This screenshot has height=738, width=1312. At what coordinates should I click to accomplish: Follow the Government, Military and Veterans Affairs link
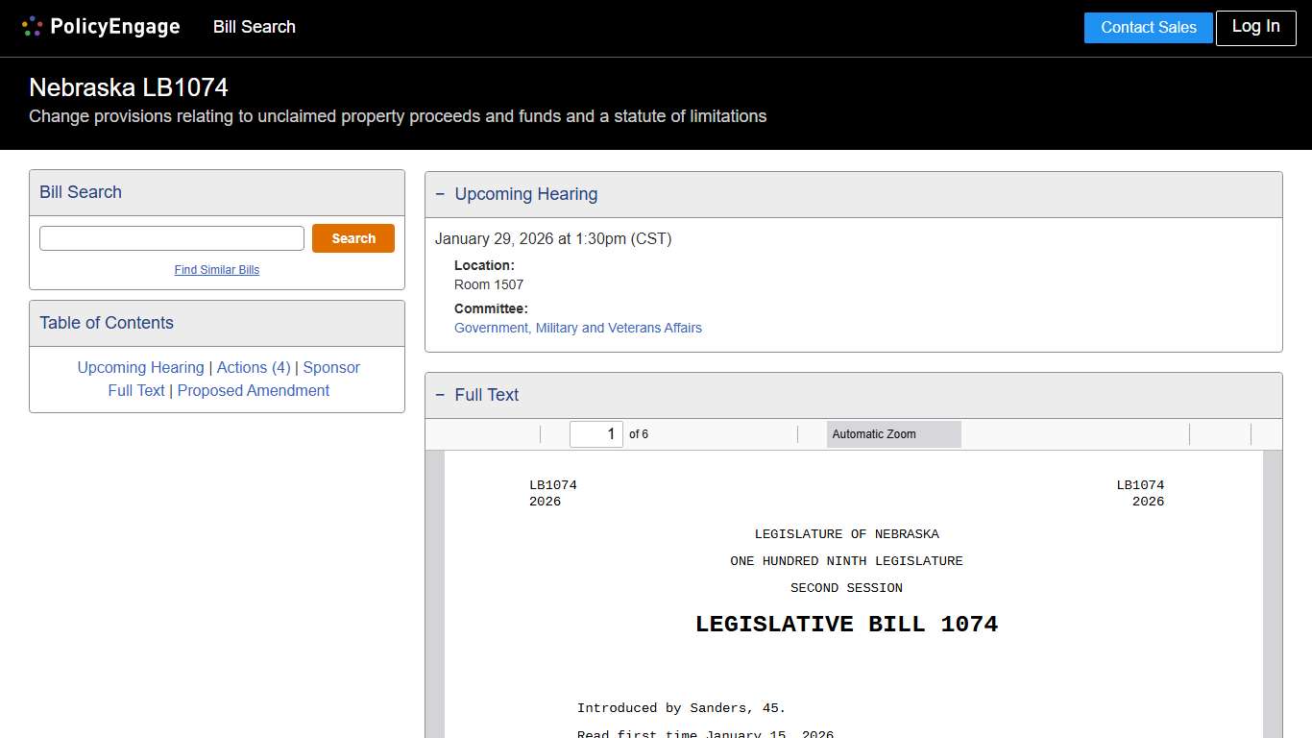[578, 328]
